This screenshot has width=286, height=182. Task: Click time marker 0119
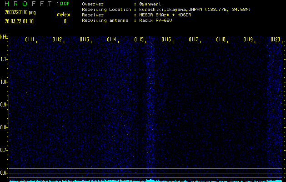tap(248, 40)
